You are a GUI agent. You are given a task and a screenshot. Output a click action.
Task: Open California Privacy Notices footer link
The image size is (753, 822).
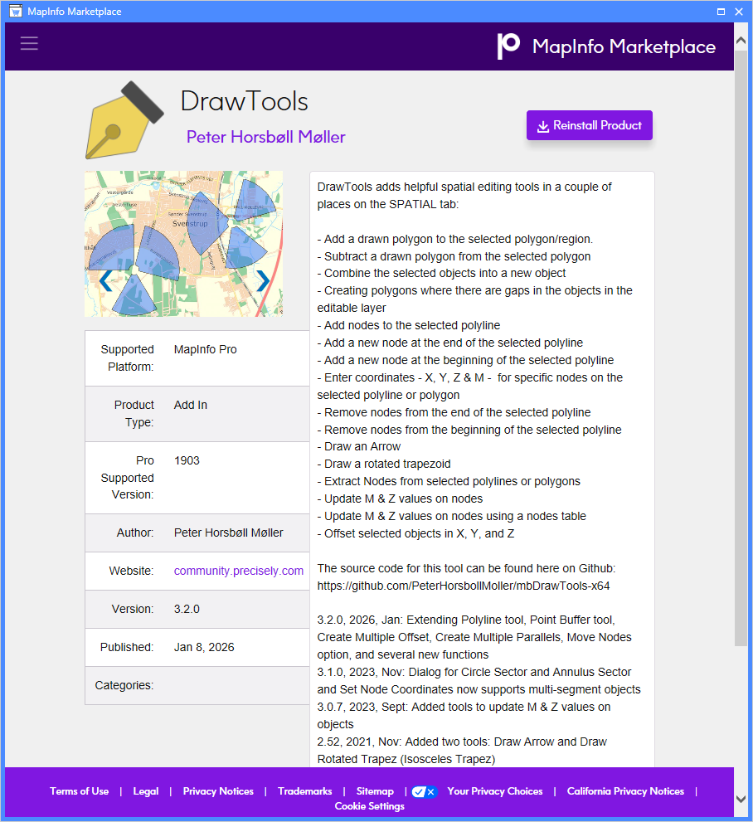point(625,791)
